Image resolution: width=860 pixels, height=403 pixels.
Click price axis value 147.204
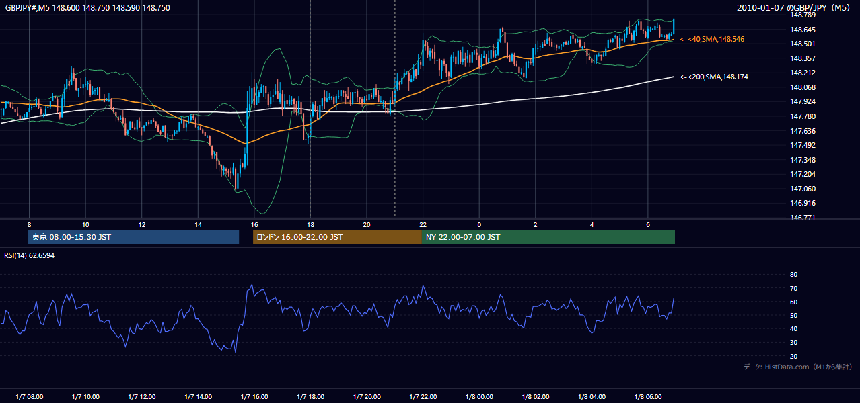click(x=802, y=174)
